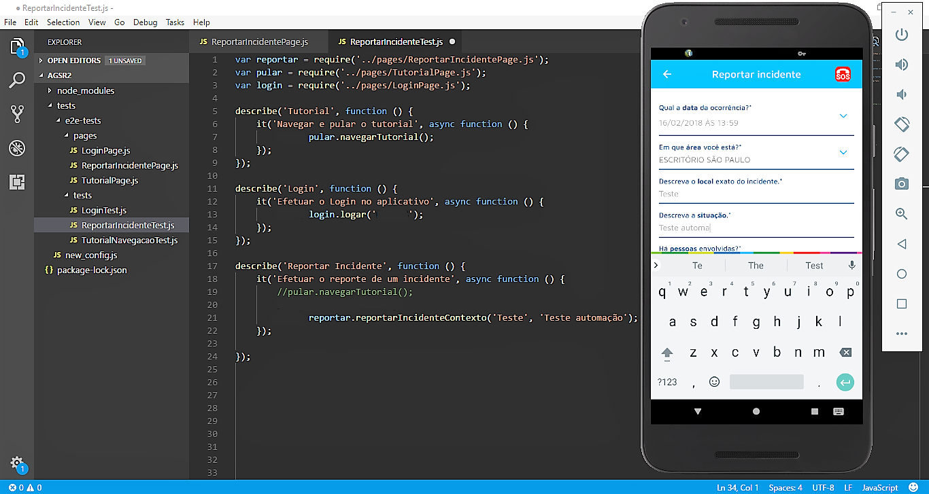Open LoginTest.js in explorer

click(x=103, y=210)
